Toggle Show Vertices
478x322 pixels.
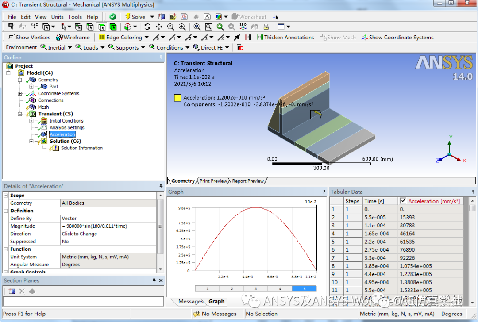point(29,37)
